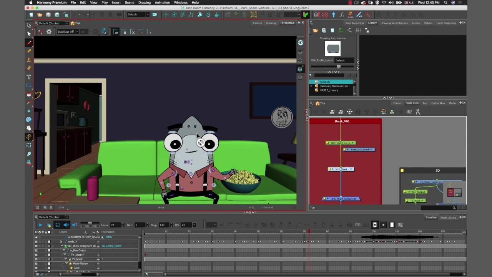492x277 pixels.
Task: Click the SHK_Shark node
Action: click(341, 169)
